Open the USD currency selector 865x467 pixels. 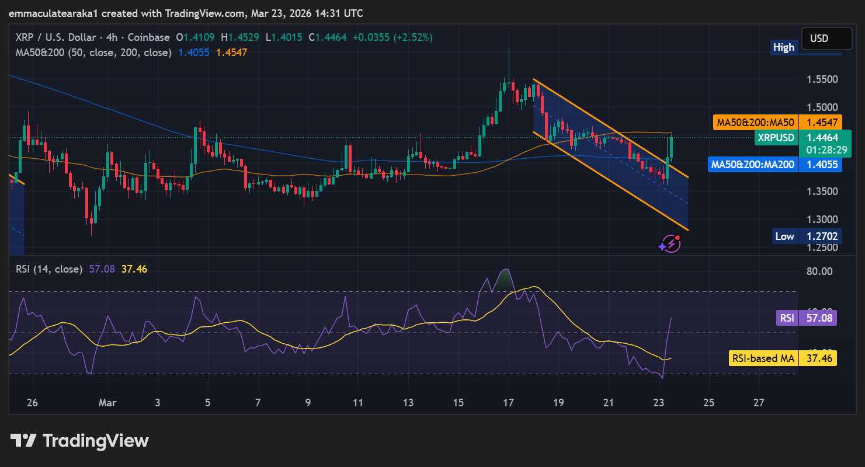click(x=826, y=39)
